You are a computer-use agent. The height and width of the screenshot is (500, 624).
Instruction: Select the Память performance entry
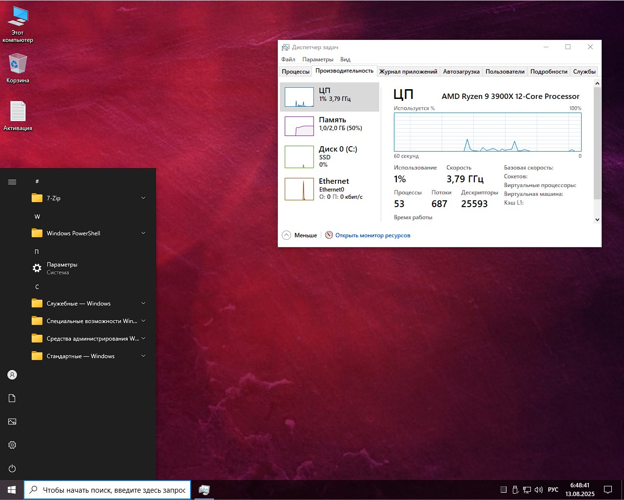point(330,126)
